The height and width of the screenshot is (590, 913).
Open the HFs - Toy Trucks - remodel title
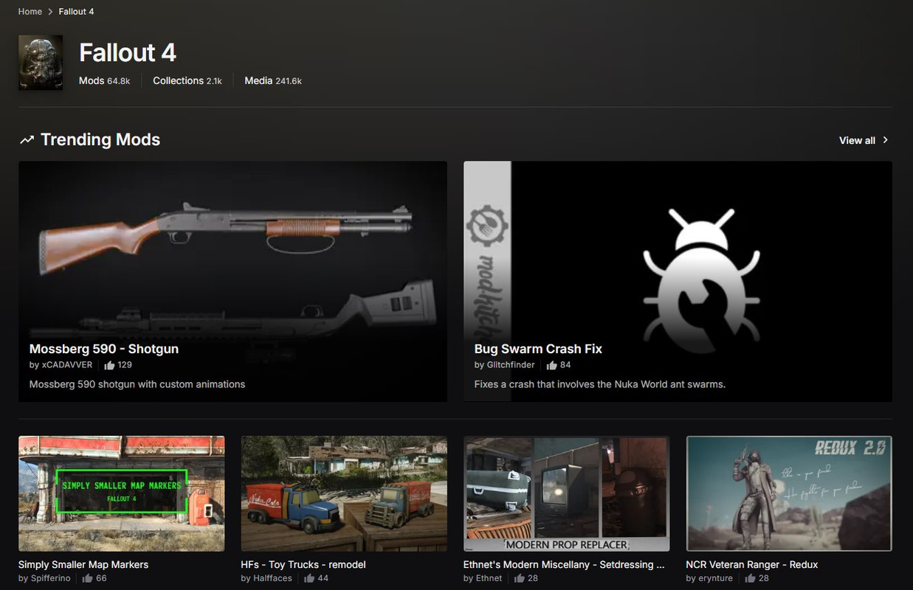[x=303, y=564]
